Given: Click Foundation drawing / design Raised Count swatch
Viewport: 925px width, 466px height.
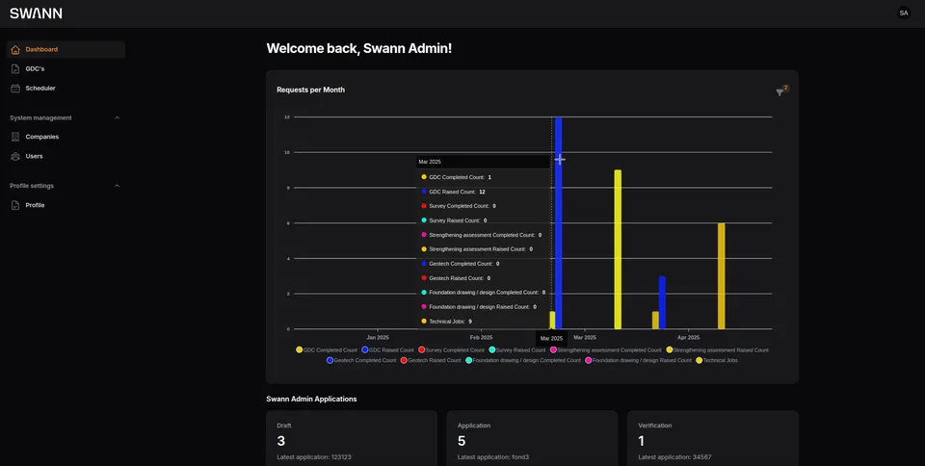Looking at the screenshot, I should click(x=588, y=360).
